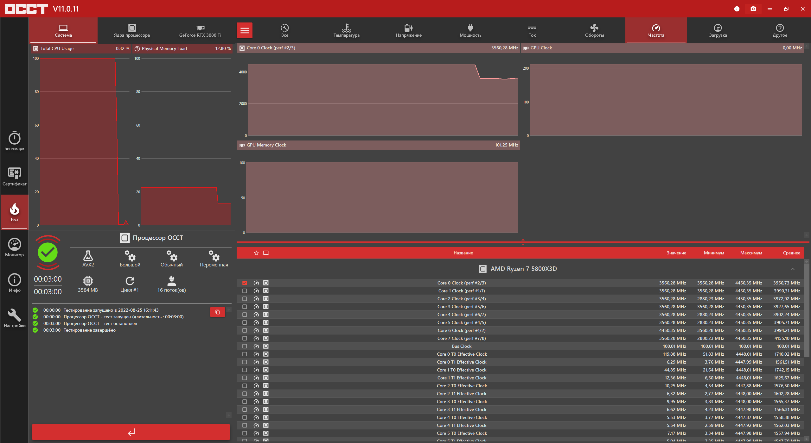Image resolution: width=811 pixels, height=443 pixels.
Task: Switch to the Температура tab
Action: (346, 30)
